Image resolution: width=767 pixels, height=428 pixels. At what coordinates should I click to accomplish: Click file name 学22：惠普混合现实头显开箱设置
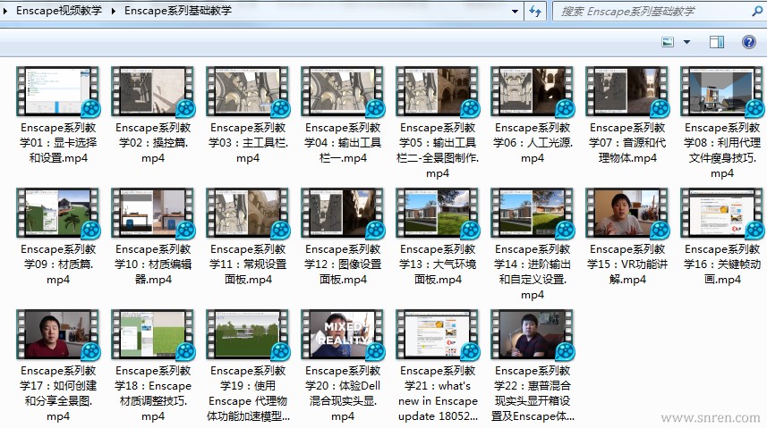533,393
